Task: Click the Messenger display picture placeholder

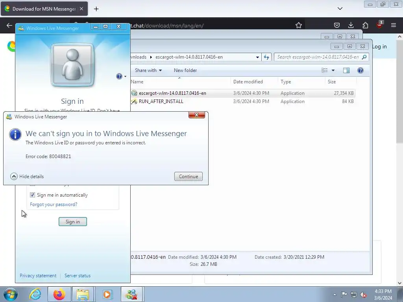Action: pos(72,64)
